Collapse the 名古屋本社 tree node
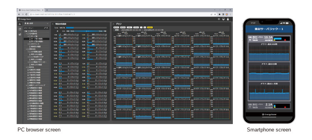This screenshot has width=312, height=140. 26,34
